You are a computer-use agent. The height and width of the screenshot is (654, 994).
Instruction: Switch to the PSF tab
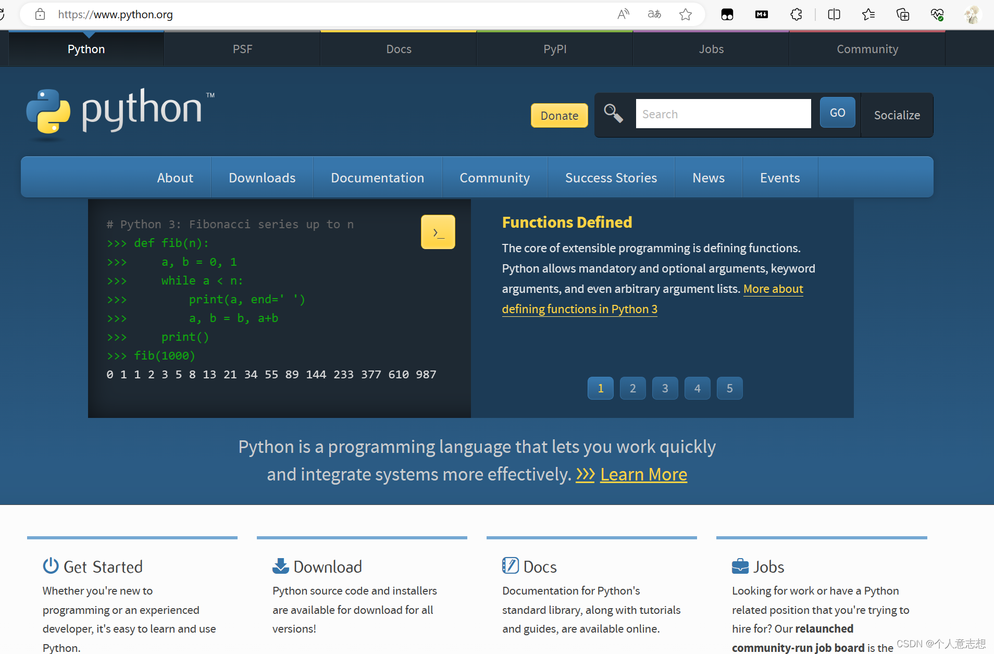(243, 49)
